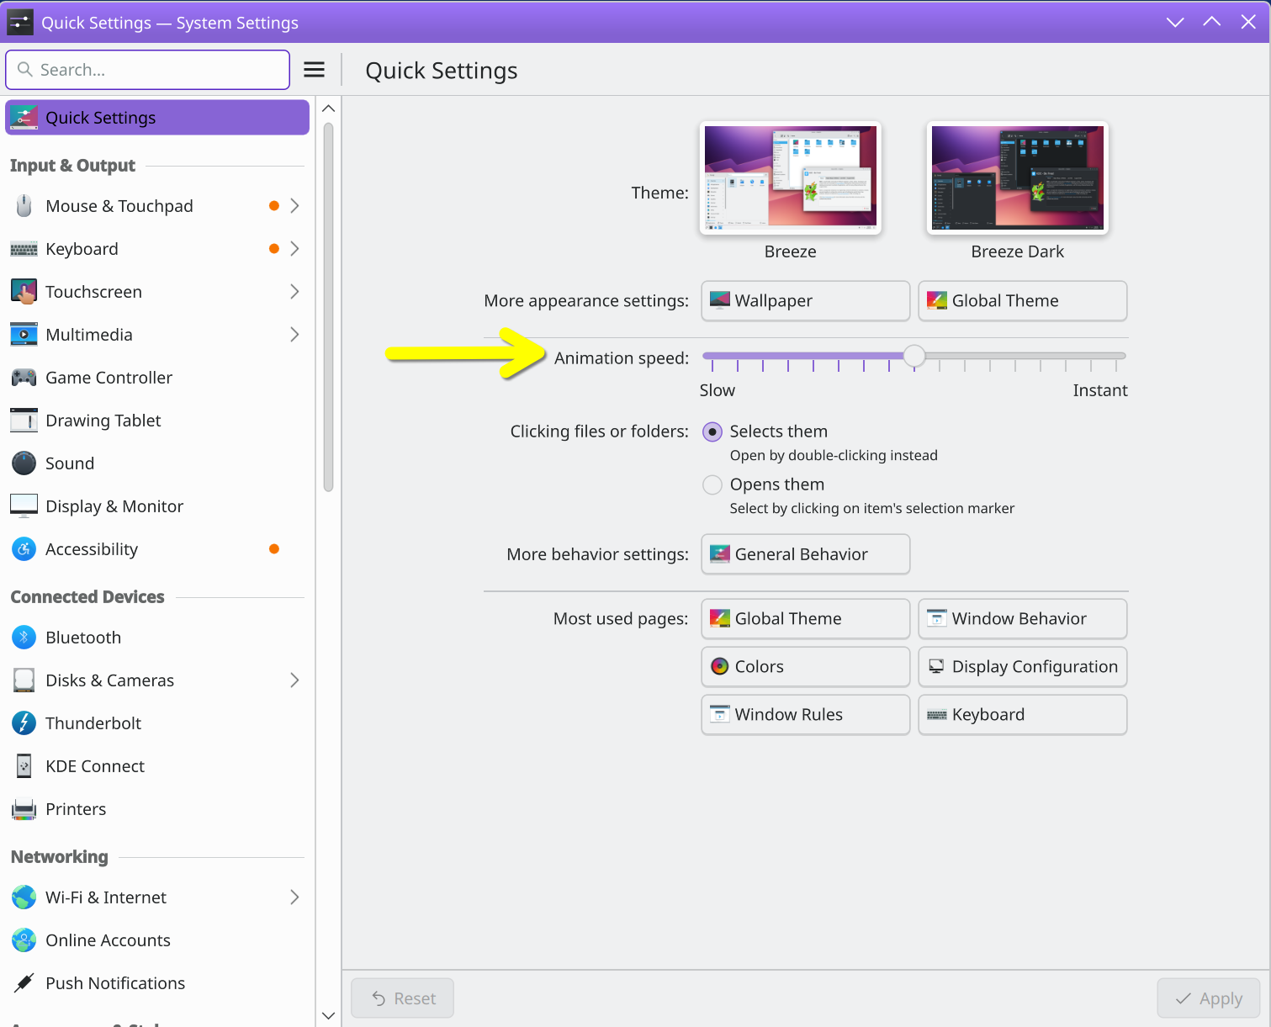Click the Accessibility icon in the sidebar
The width and height of the screenshot is (1271, 1027).
pos(24,549)
